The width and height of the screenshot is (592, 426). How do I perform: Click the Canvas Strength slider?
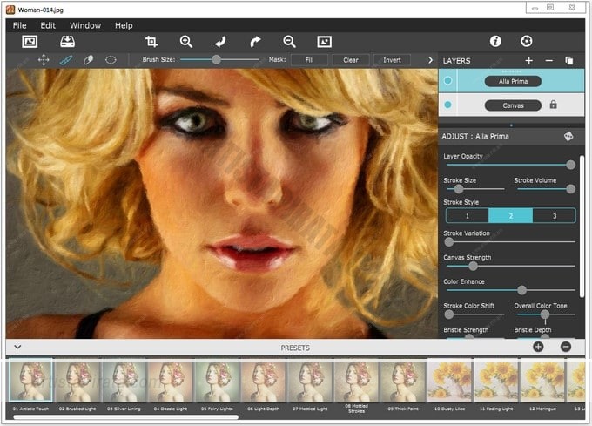[x=510, y=266]
